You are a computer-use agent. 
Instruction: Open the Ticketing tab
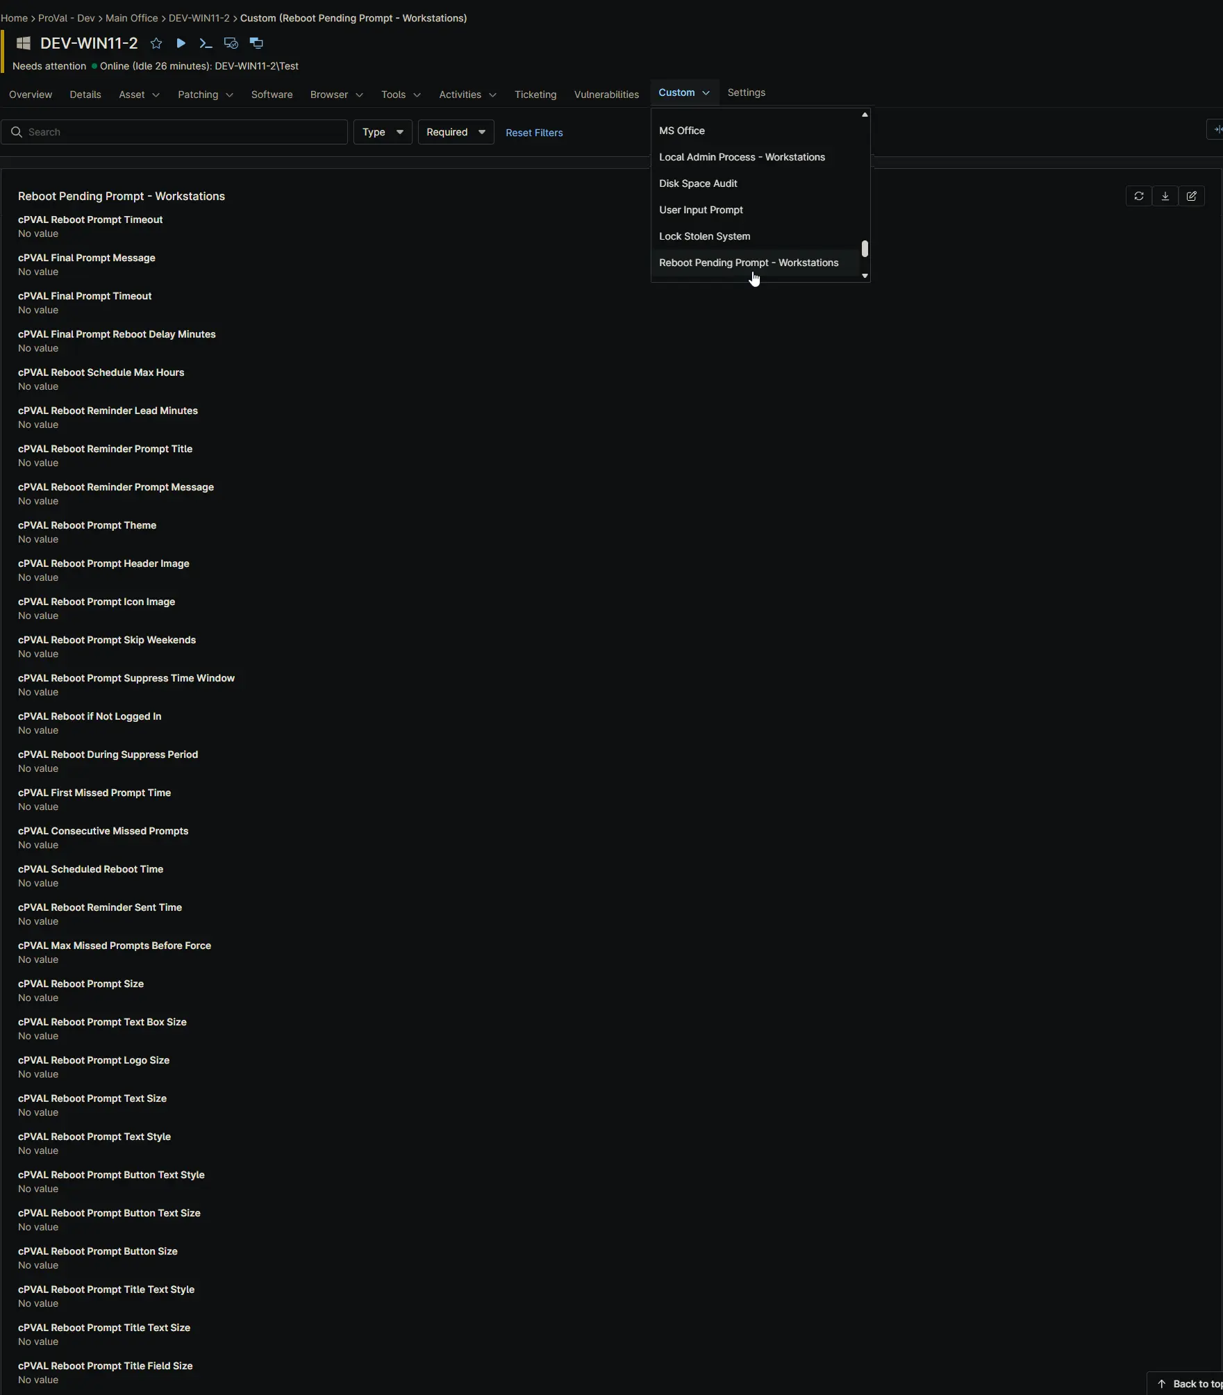[x=535, y=94]
